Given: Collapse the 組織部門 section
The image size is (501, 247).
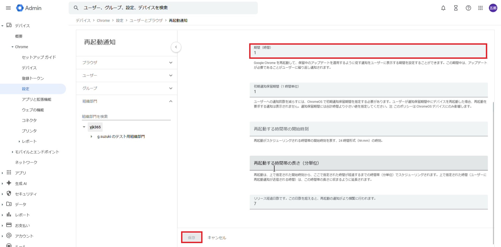Looking at the screenshot, I should click(x=171, y=101).
